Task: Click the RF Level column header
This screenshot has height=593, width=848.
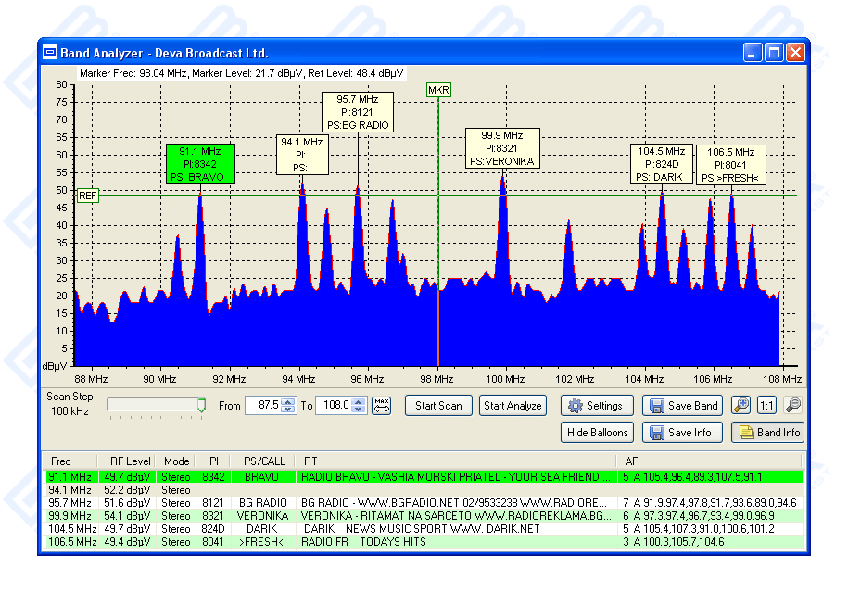Action: point(131,461)
